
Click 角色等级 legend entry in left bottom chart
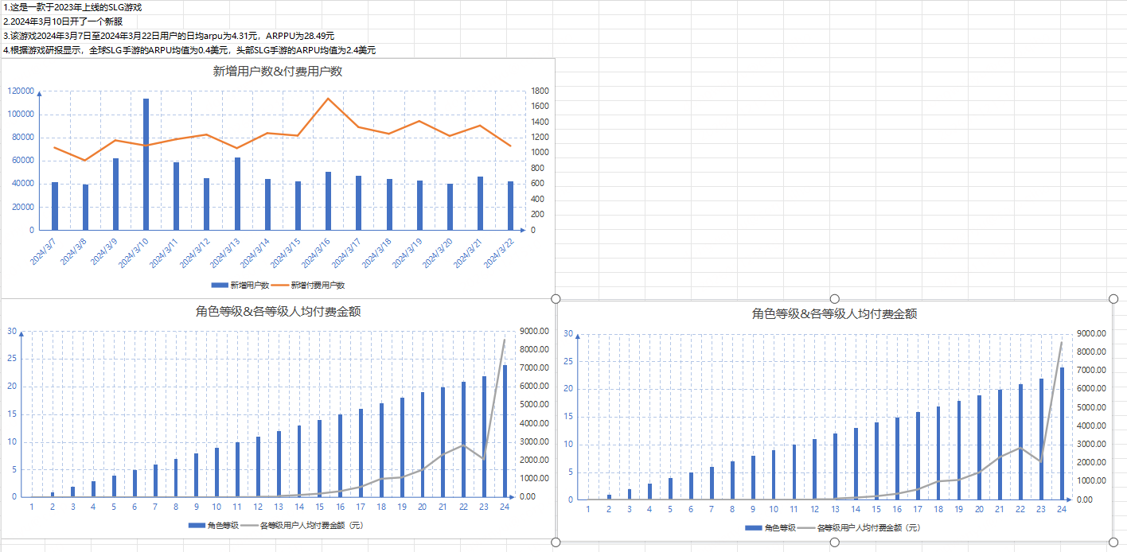tap(215, 526)
